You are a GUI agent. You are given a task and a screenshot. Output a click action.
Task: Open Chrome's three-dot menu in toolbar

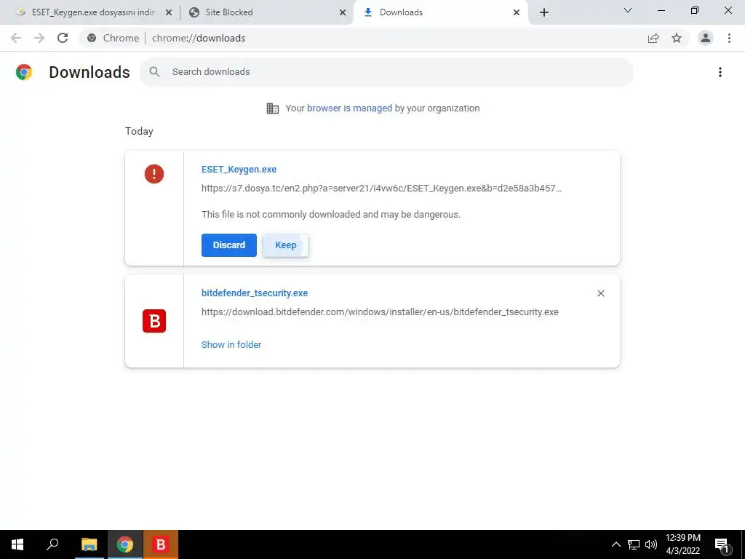pyautogui.click(x=729, y=38)
